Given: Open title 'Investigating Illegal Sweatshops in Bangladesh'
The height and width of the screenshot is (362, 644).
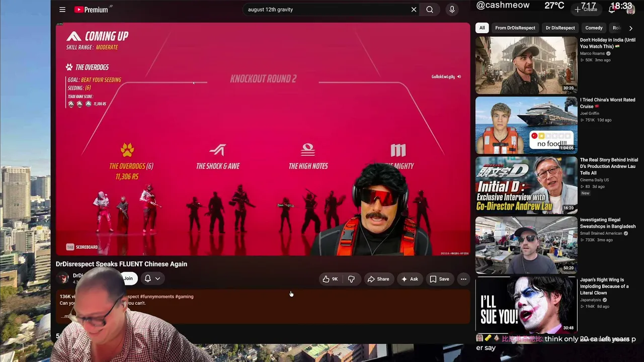Looking at the screenshot, I should click(608, 223).
